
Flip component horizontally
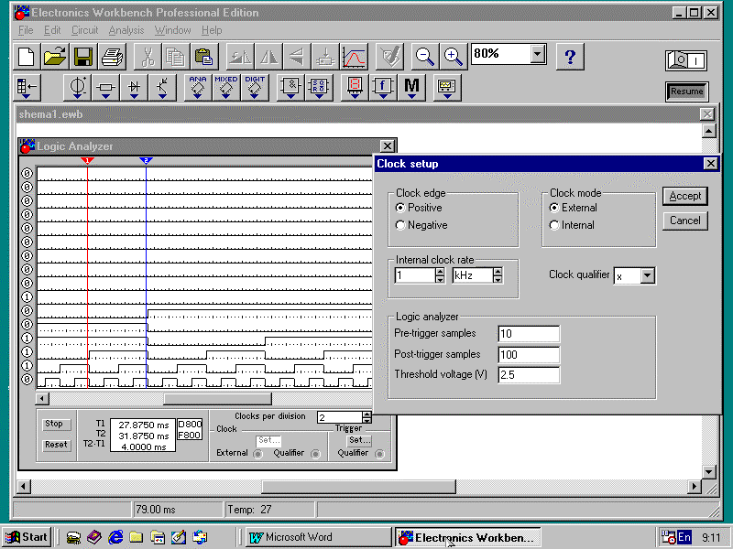coord(268,57)
